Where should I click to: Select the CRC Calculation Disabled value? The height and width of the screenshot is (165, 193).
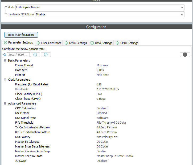tap(102, 108)
